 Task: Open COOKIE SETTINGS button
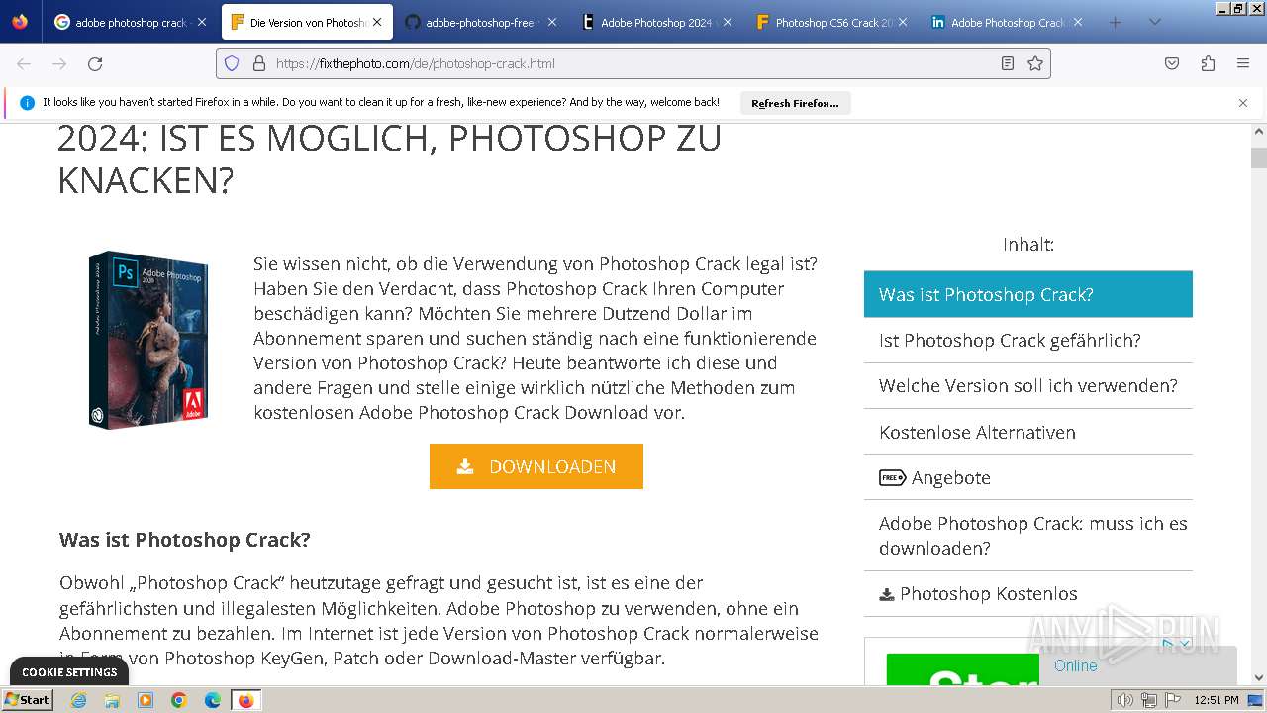[69, 671]
